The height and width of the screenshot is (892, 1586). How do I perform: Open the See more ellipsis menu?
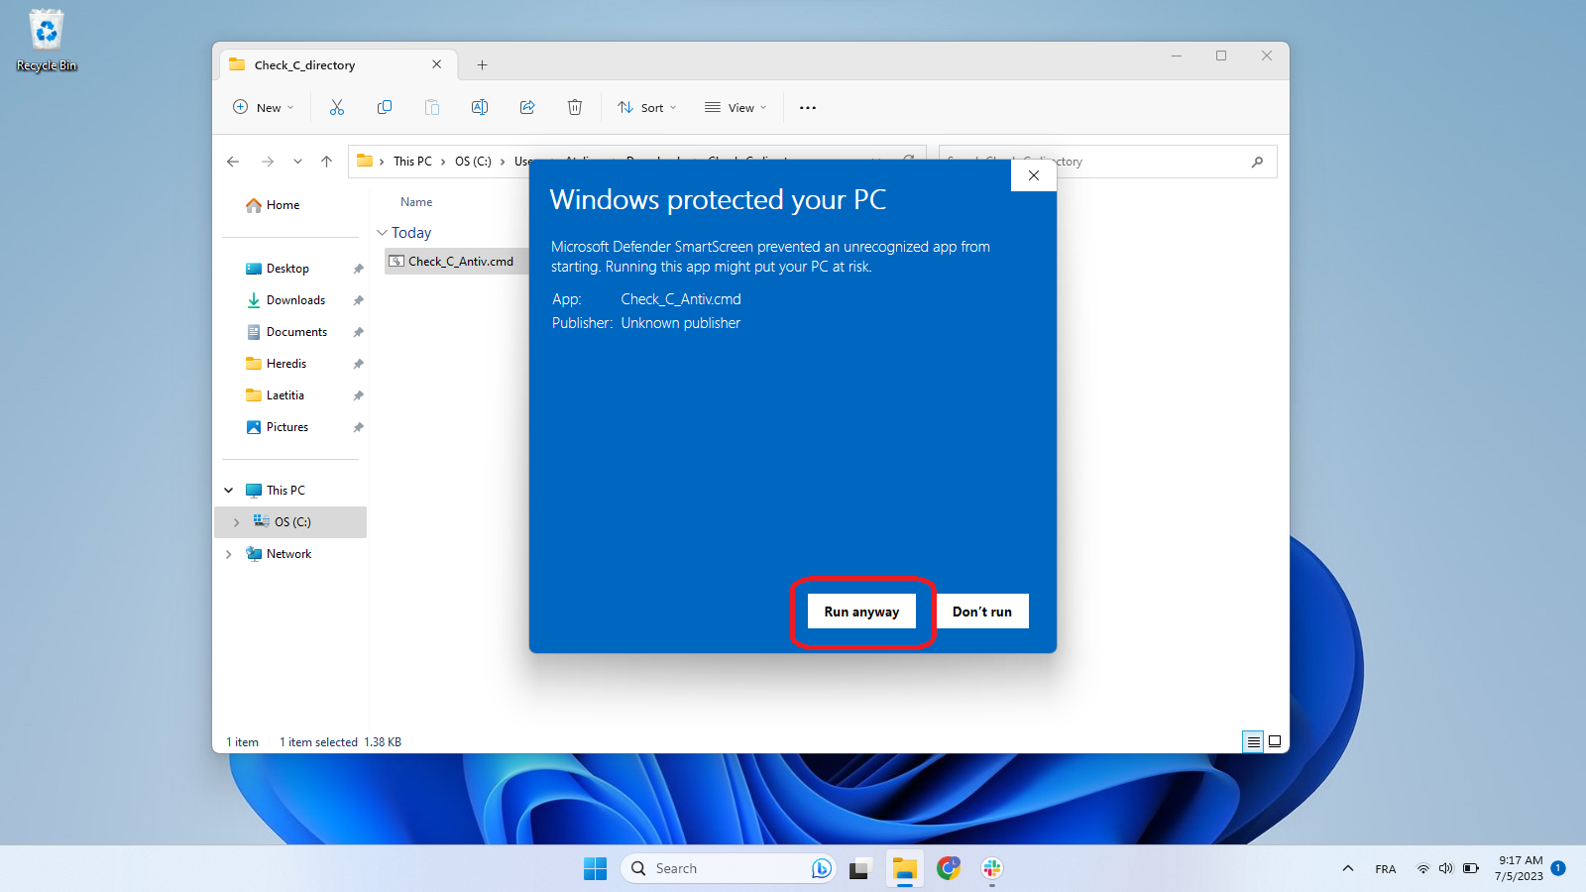[x=808, y=107]
